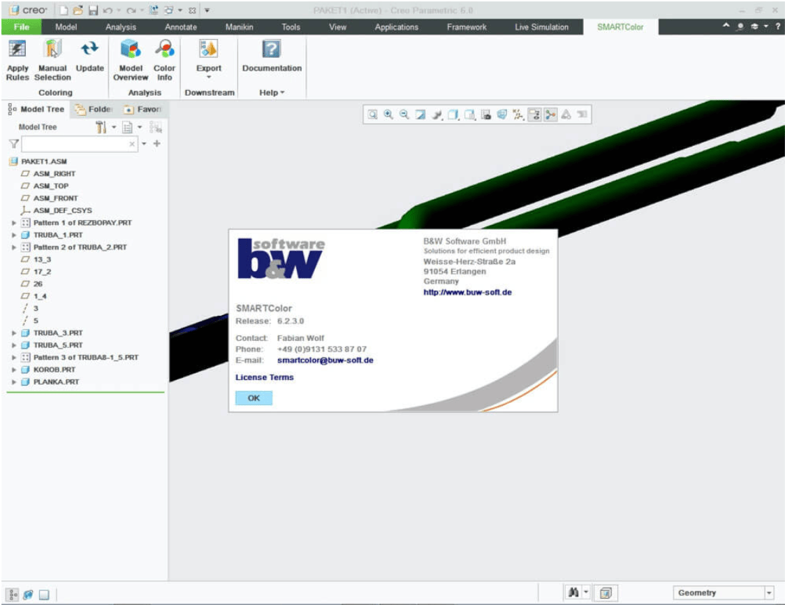Screen dimensions: 785x605
Task: Open the Help group dropdown
Action: [272, 93]
